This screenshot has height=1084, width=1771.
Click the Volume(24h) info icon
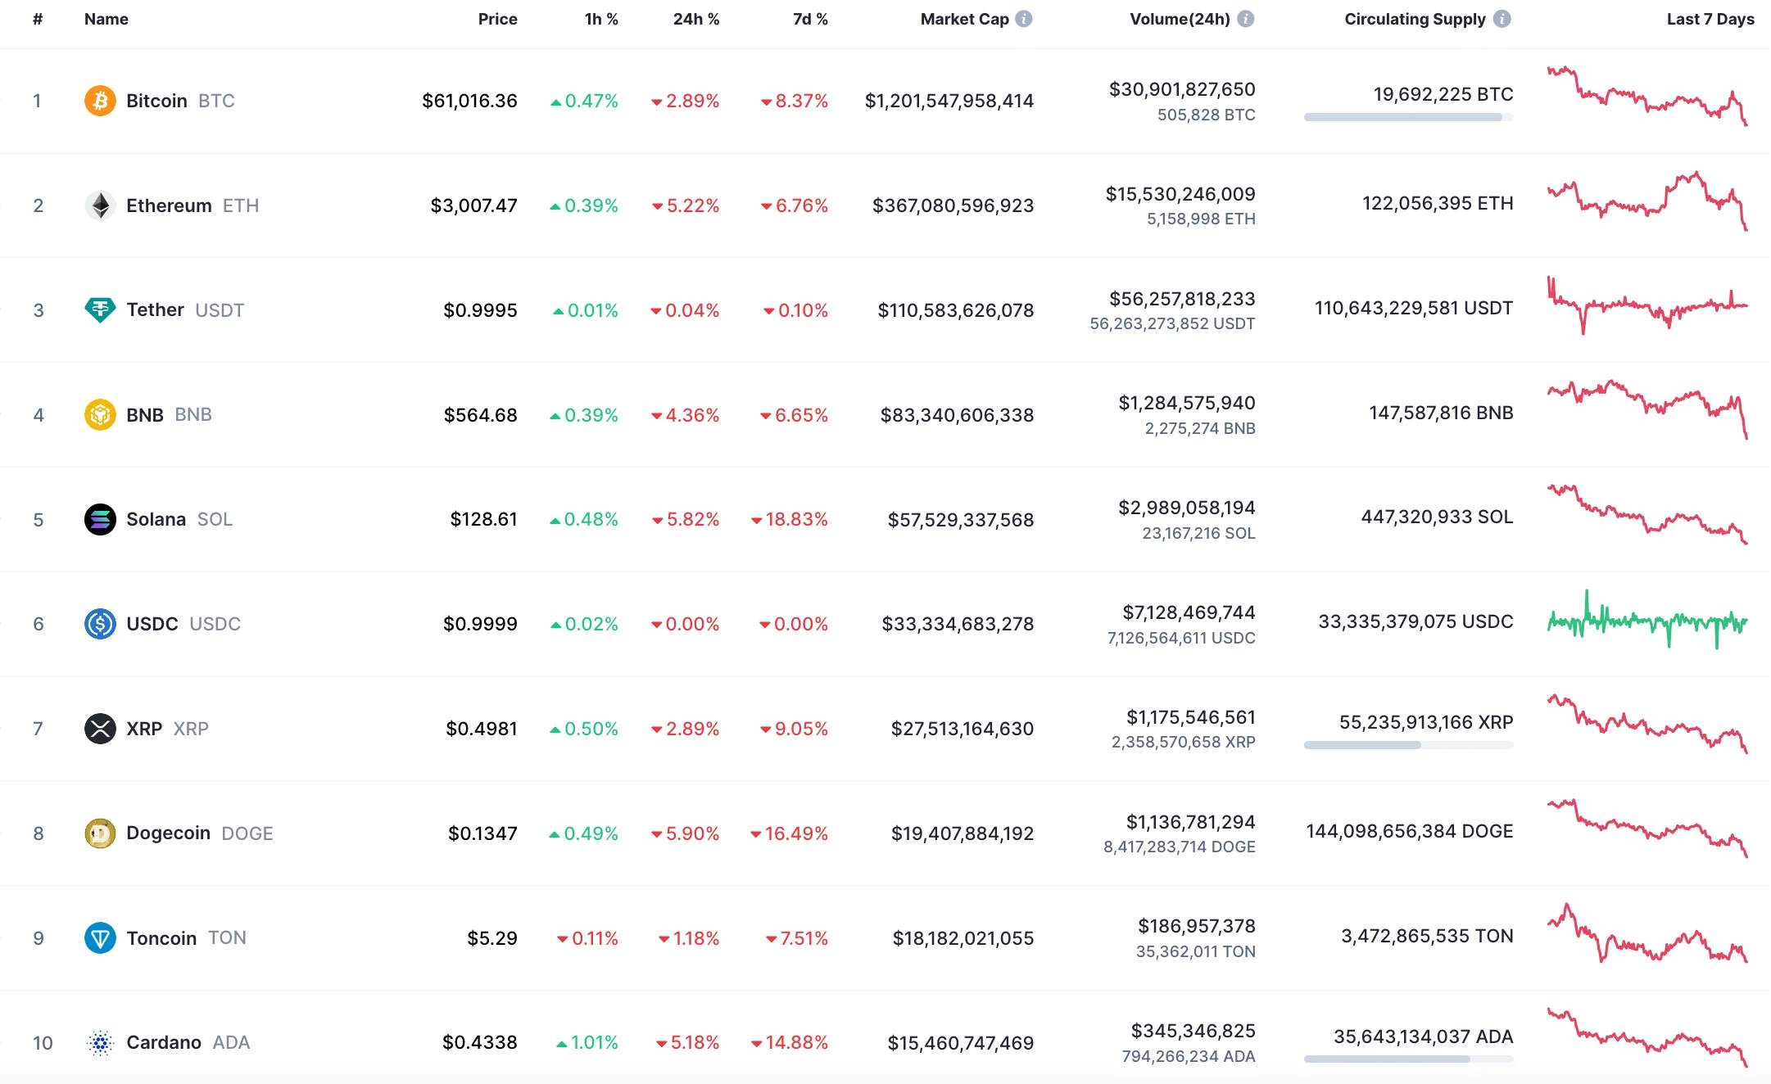coord(1245,19)
